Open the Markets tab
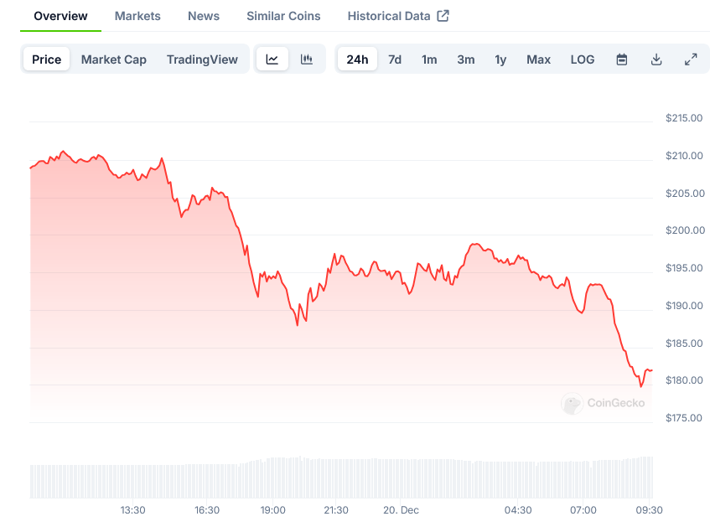Screen dimensions: 710x532 coord(137,16)
